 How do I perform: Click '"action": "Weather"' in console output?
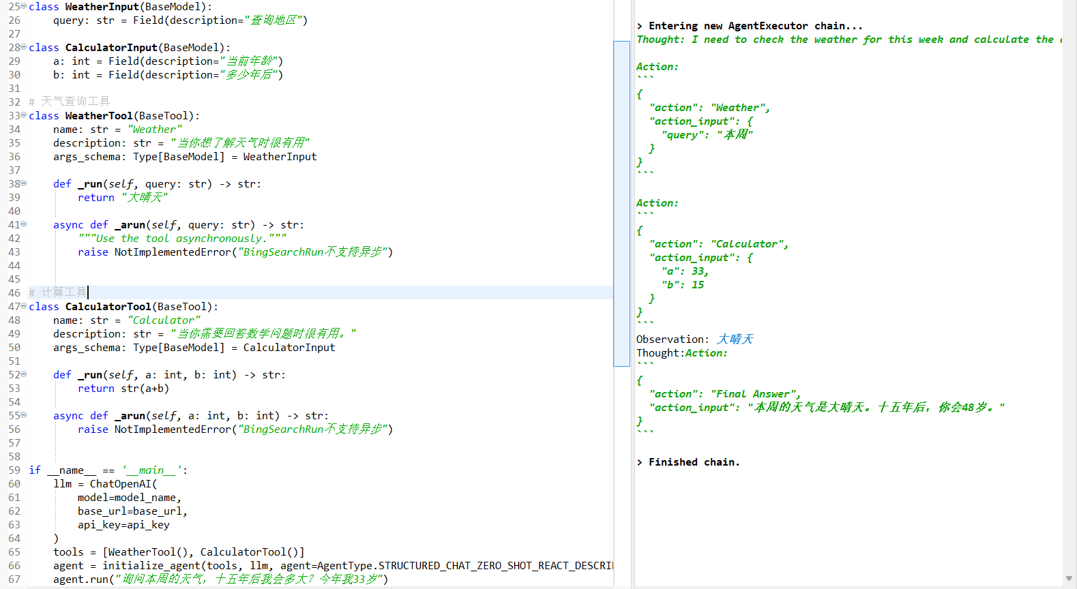click(710, 108)
